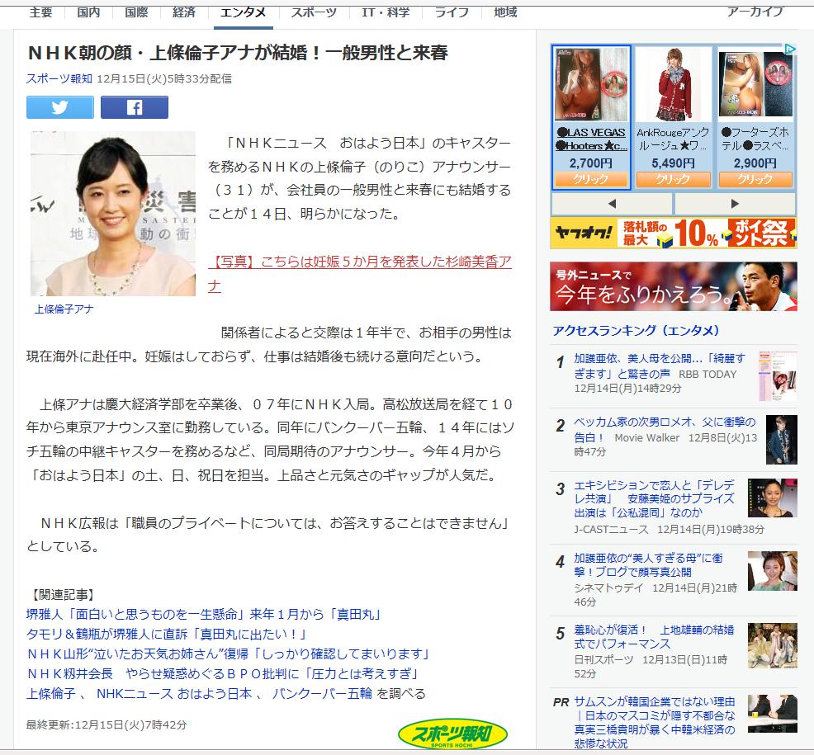Click thumbnail beside 安藤美姫 ranking article

point(773,498)
